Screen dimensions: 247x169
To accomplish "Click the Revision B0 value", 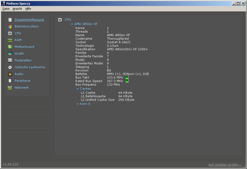I will (x=109, y=70).
